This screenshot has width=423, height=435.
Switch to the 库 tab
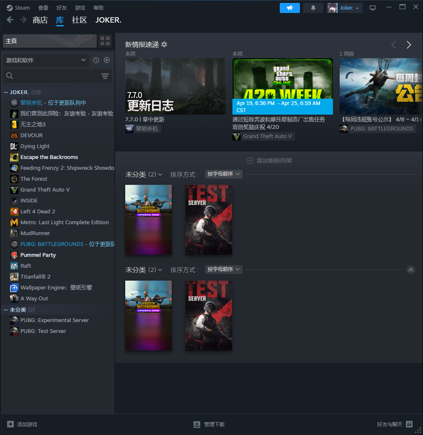(60, 20)
